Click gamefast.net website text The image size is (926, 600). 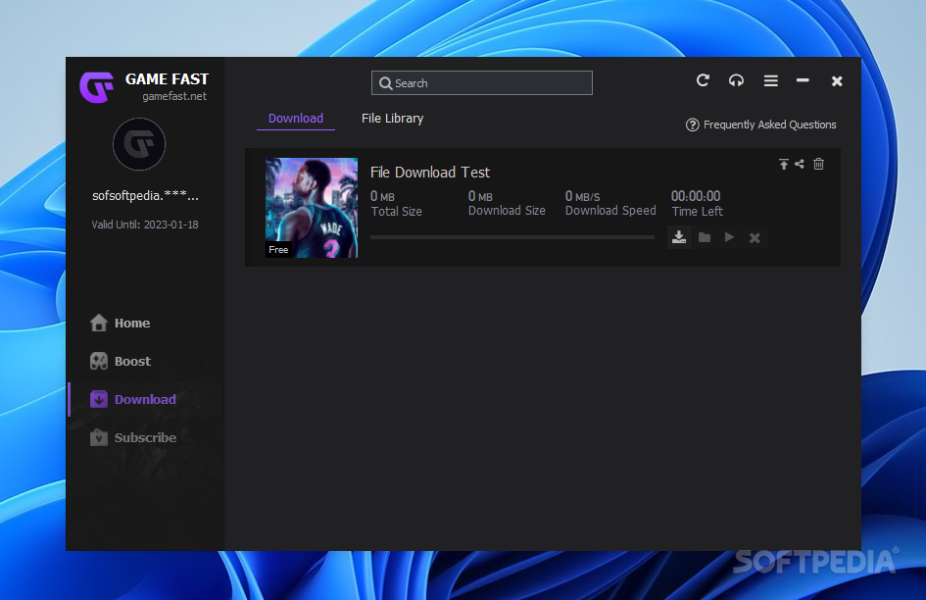174,96
